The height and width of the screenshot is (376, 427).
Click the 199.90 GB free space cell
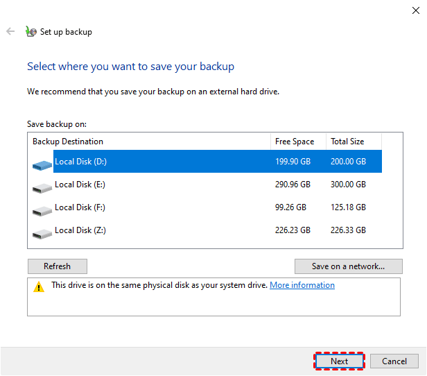[x=293, y=162]
